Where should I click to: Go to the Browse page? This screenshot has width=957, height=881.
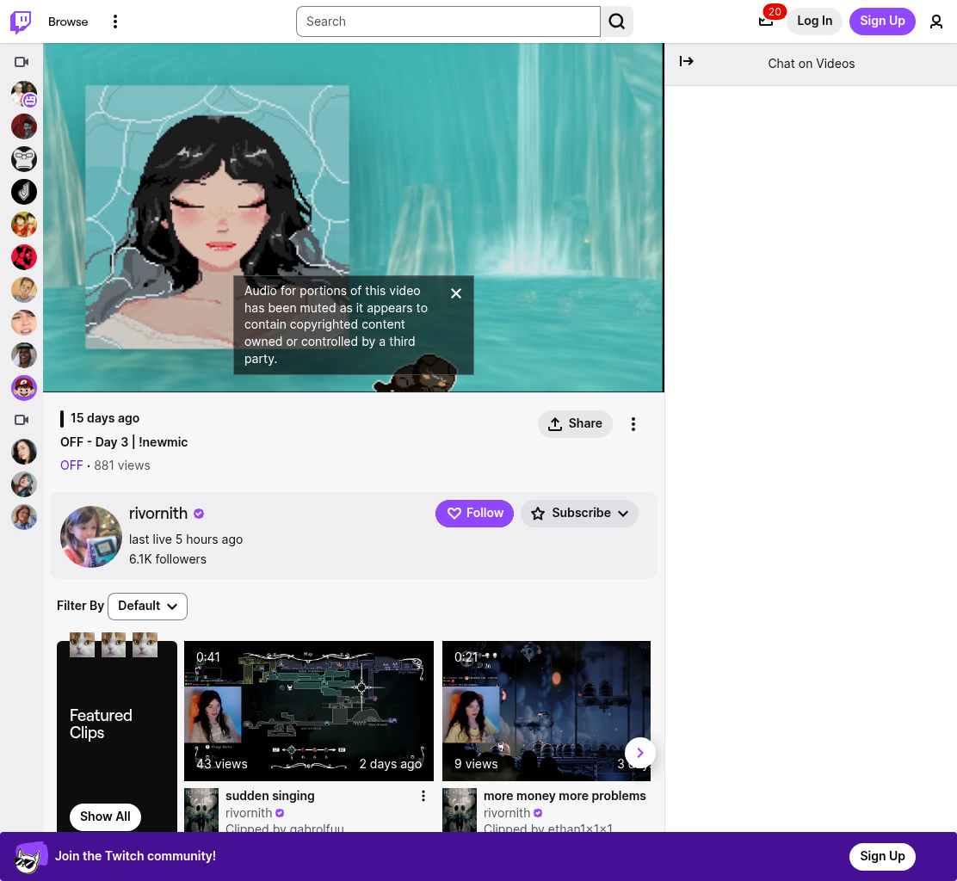[68, 22]
